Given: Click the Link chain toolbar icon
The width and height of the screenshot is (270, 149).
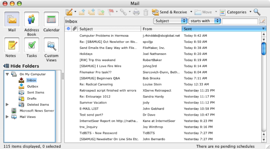Looking at the screenshot, I should [123, 12].
